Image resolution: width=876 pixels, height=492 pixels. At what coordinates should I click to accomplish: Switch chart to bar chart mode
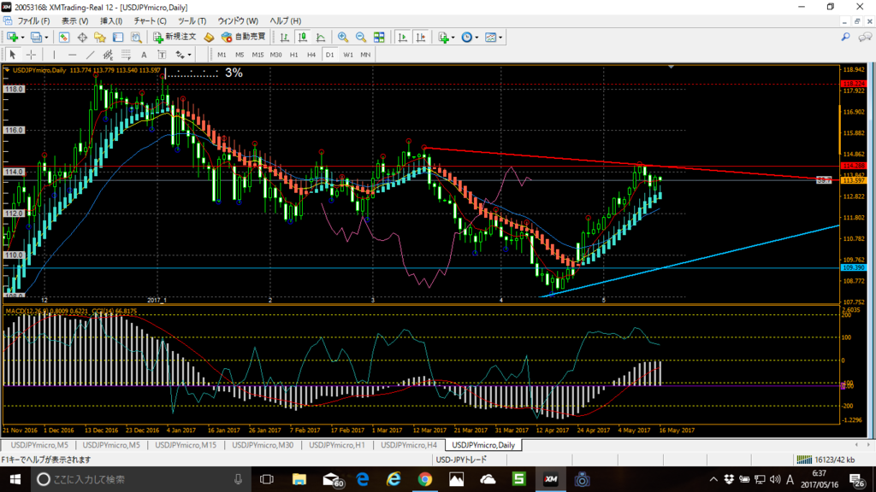(x=284, y=38)
